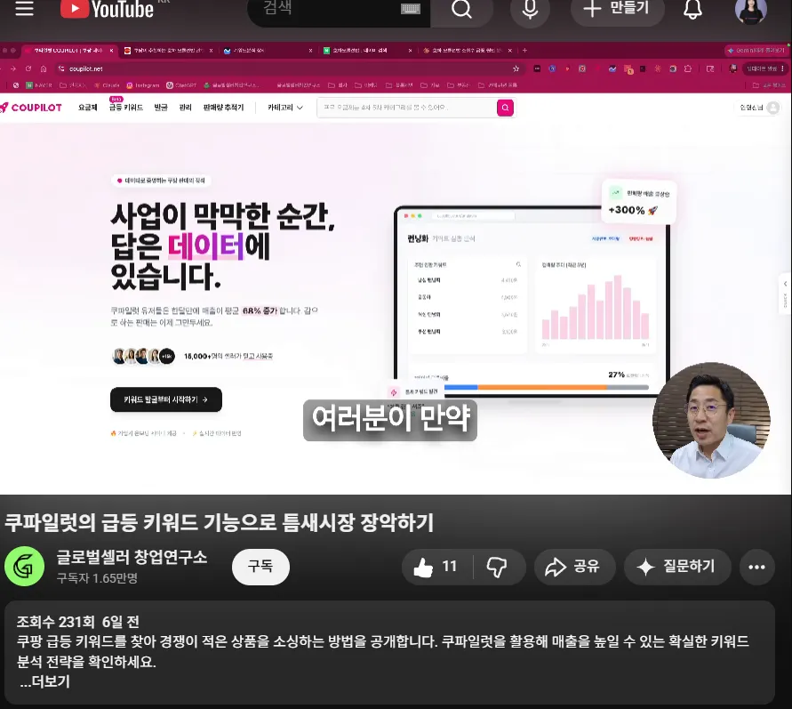Click the browser forward arrow in video

[x=13, y=68]
